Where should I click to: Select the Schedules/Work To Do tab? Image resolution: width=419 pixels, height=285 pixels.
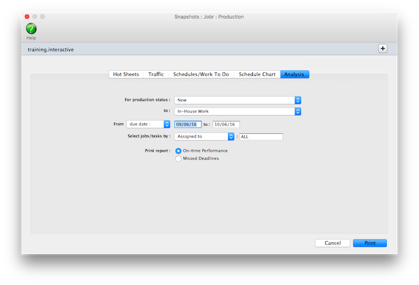[x=200, y=74]
